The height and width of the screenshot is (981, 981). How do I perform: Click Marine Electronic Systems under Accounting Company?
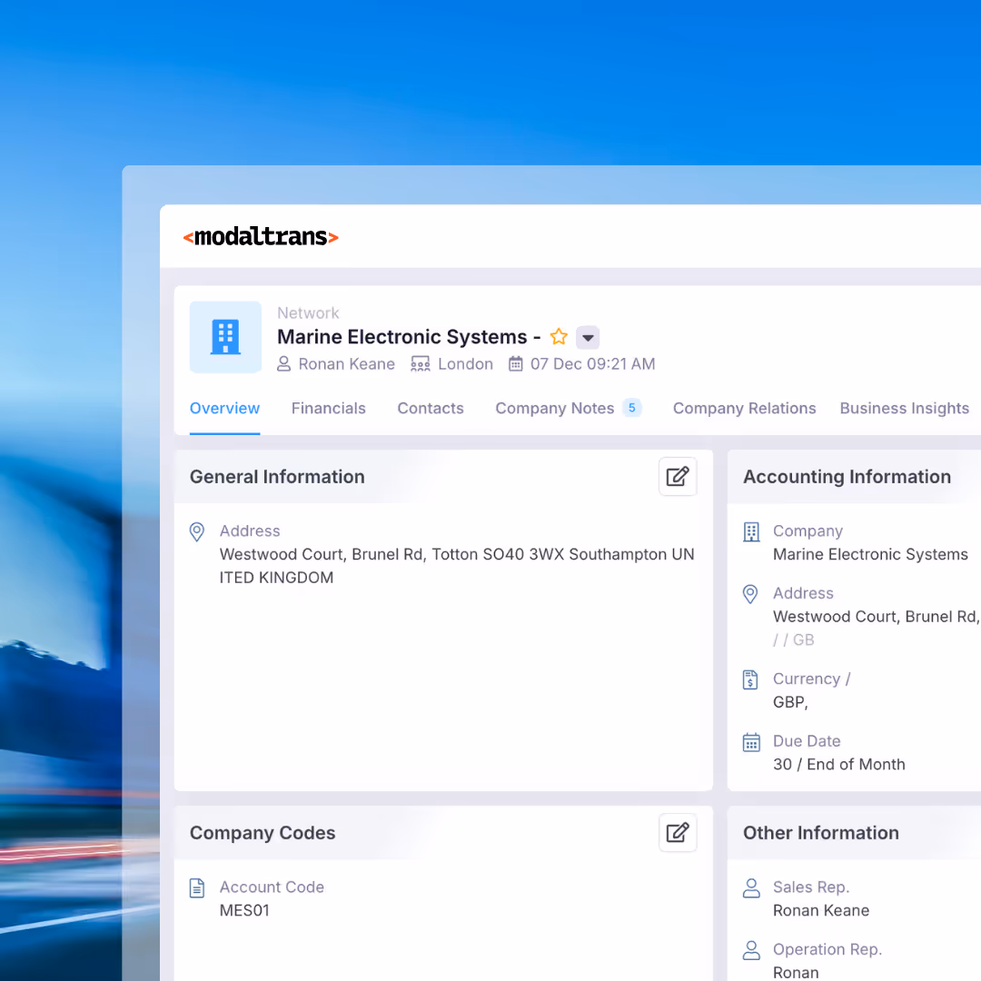(x=870, y=554)
